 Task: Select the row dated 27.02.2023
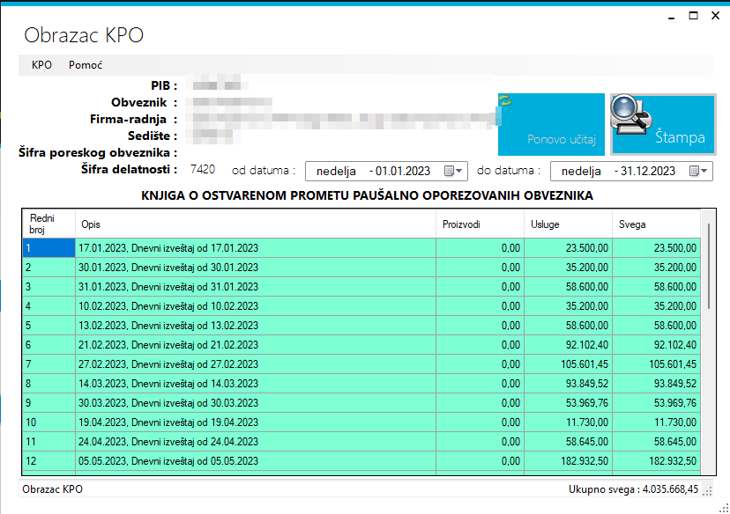coord(361,364)
